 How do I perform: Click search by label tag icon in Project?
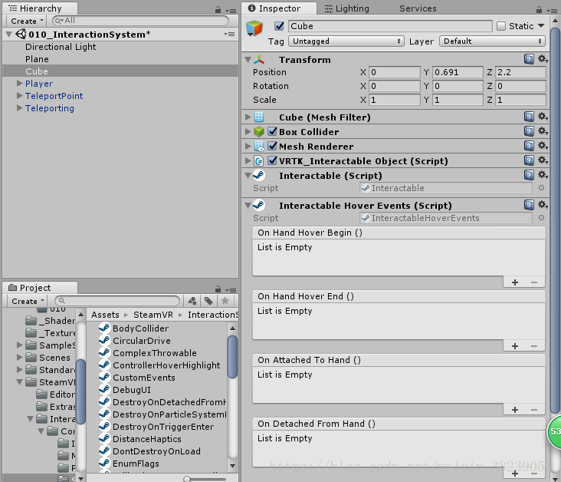pos(208,301)
